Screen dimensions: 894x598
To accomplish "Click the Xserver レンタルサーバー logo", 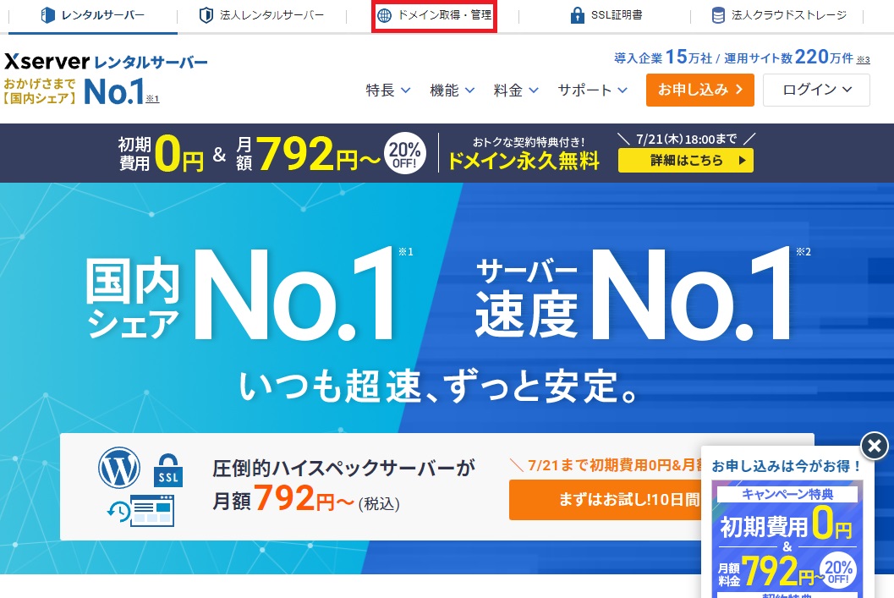I will (106, 80).
